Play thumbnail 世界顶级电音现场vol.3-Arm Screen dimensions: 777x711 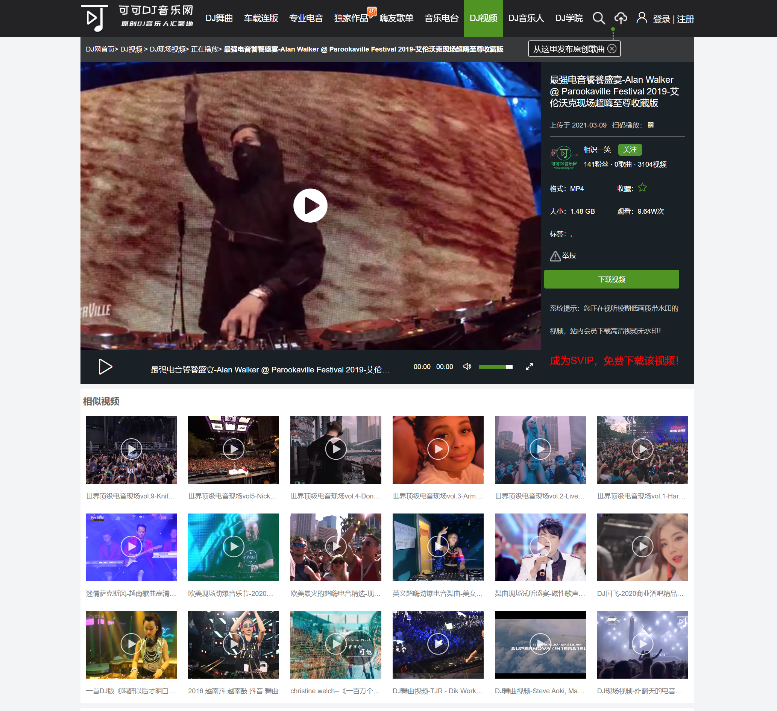tap(438, 450)
